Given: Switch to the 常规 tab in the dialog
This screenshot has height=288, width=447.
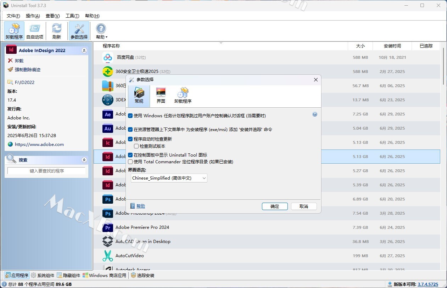Looking at the screenshot, I should click(139, 96).
